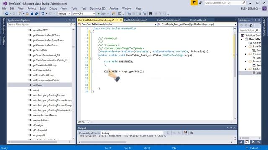268x150 pixels.
Task: Click the notifications filter flag icon
Action: 194,3
